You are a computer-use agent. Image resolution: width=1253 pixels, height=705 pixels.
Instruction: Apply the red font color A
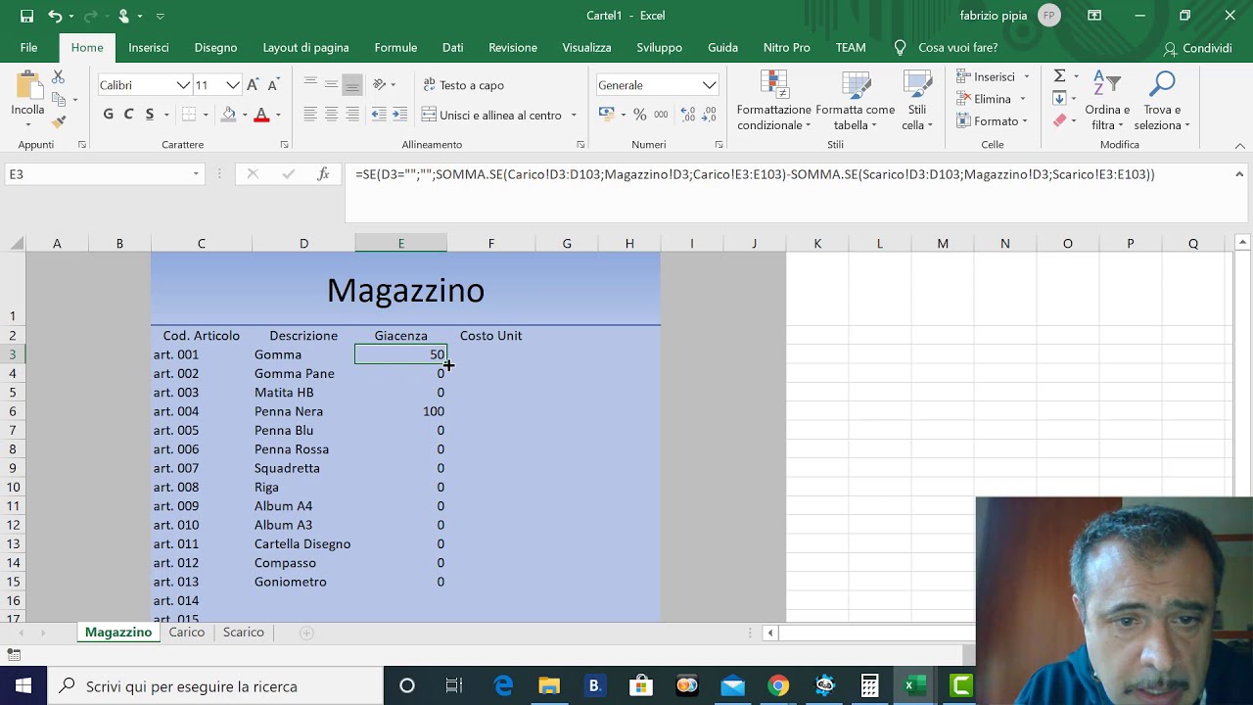click(x=261, y=115)
